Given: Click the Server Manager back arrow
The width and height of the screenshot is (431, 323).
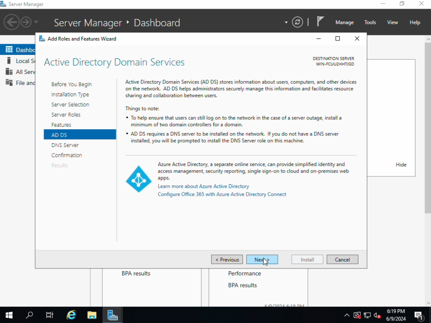Looking at the screenshot, I should tap(12, 22).
